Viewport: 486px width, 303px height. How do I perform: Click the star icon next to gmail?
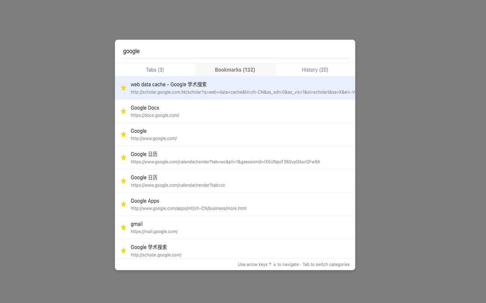[123, 227]
